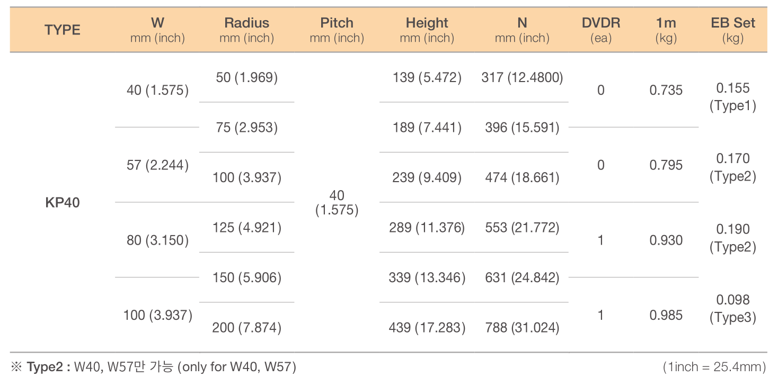
Task: Select EB Set 0.098 (Type3) cell
Action: pos(733,309)
